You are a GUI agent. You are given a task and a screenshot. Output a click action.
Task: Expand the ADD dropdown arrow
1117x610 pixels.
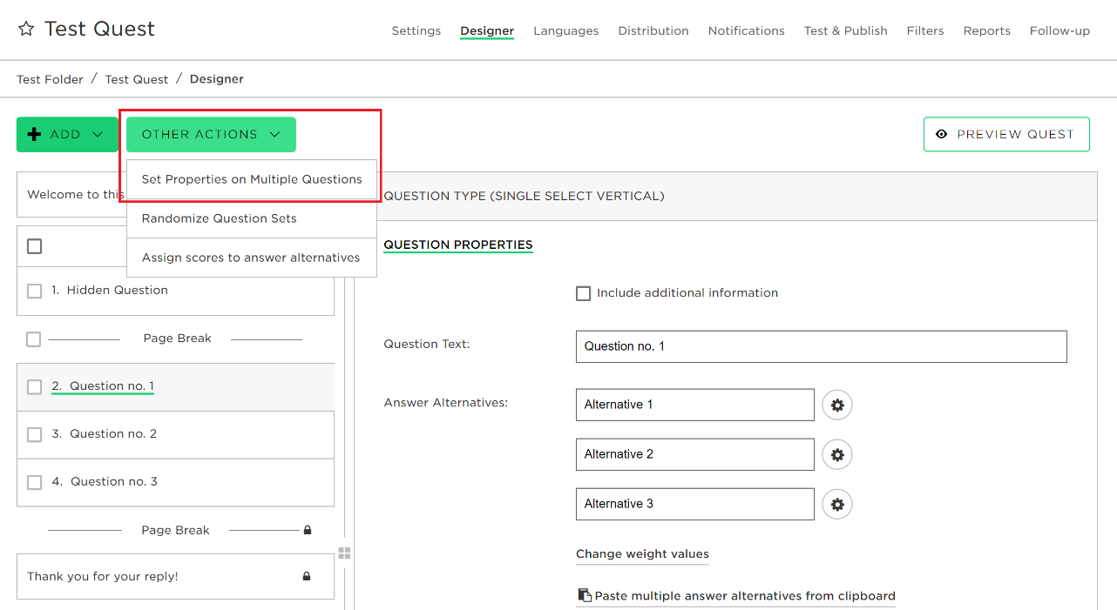click(98, 135)
